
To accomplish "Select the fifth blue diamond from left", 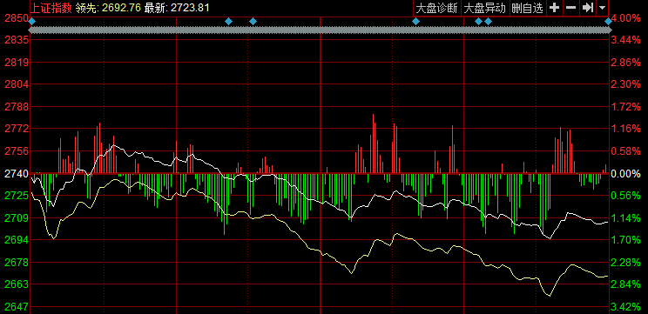I will 478,22.
